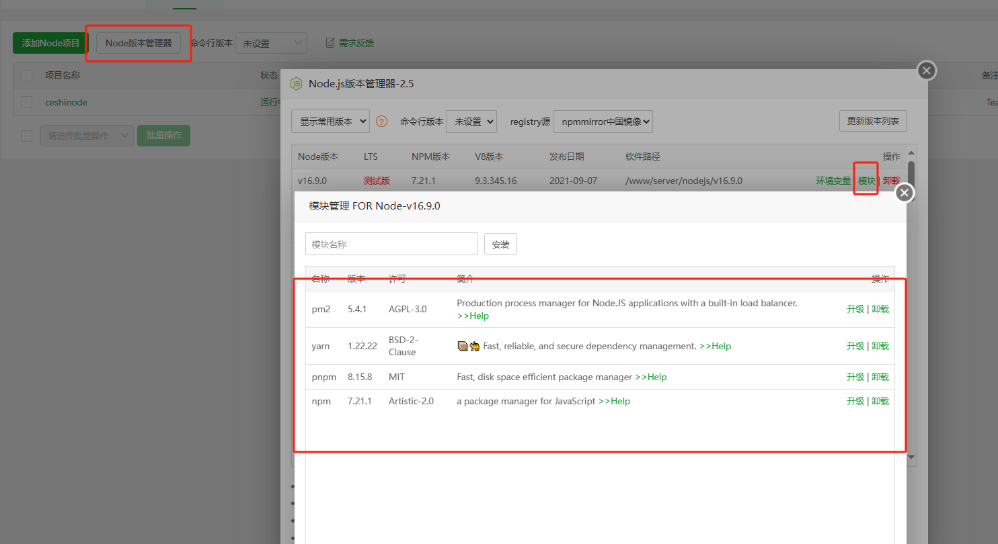
Task: Click the orange question mark help icon
Action: (381, 122)
